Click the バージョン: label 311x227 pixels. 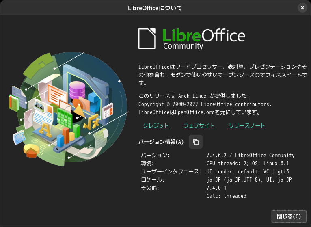point(155,155)
